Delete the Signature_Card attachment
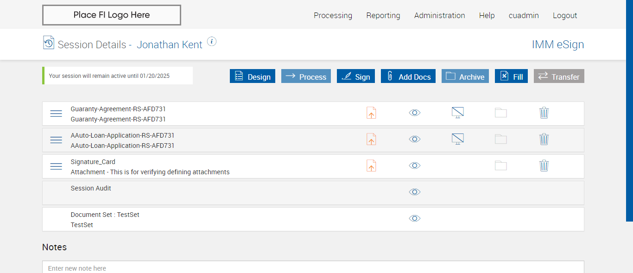Image resolution: width=633 pixels, height=273 pixels. tap(544, 165)
